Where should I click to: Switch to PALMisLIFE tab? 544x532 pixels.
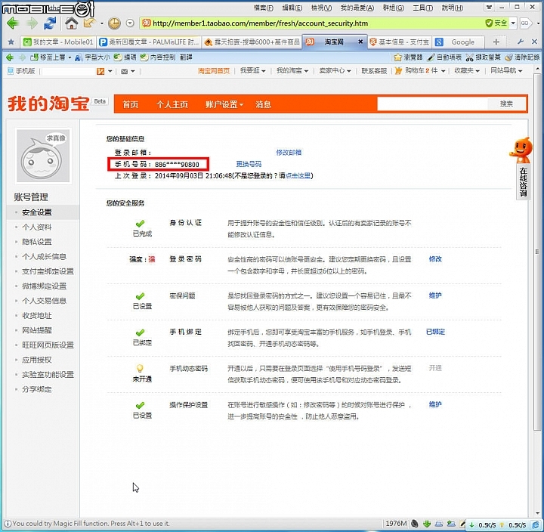click(149, 42)
